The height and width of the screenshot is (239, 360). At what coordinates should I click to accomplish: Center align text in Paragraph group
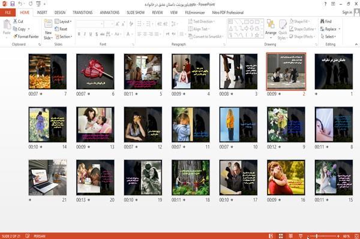(x=145, y=34)
